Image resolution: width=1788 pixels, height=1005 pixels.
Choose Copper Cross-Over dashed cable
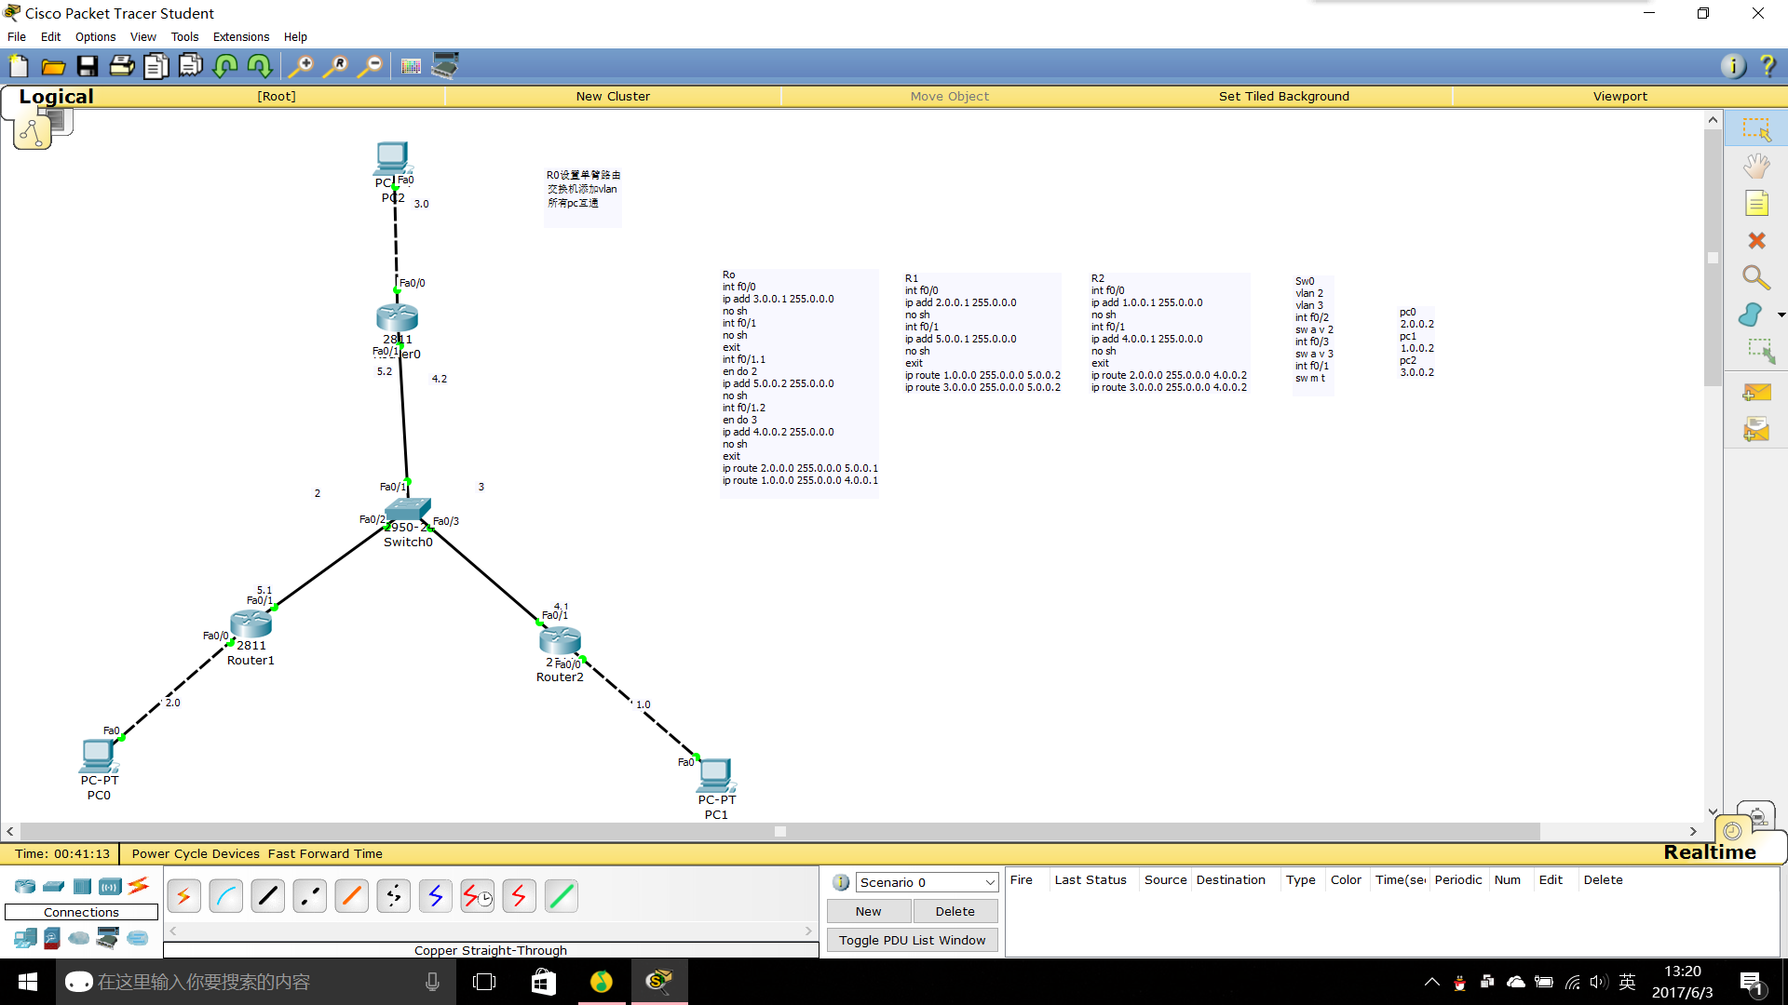(x=310, y=896)
